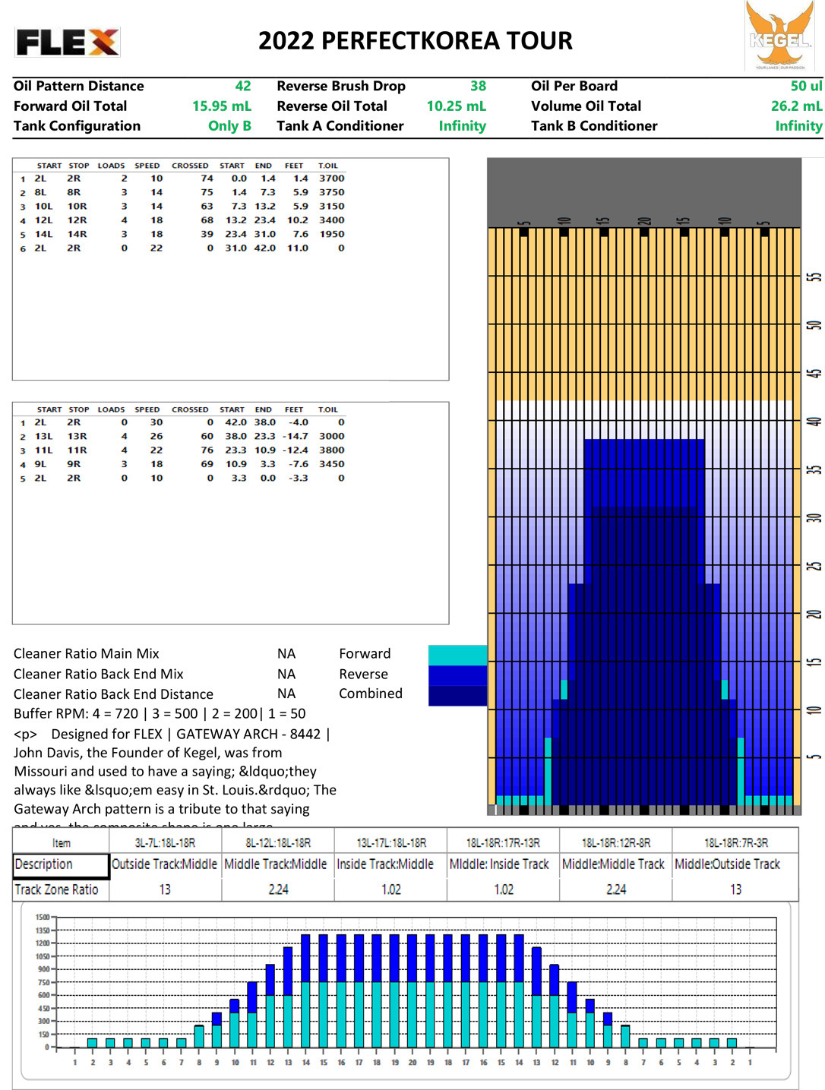Click Oil Pattern Distance value 42
This screenshot has height=1090, width=825.
(243, 86)
